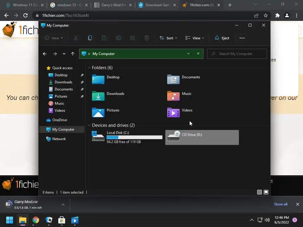Switch to Download Garry browser tab

(x=157, y=5)
